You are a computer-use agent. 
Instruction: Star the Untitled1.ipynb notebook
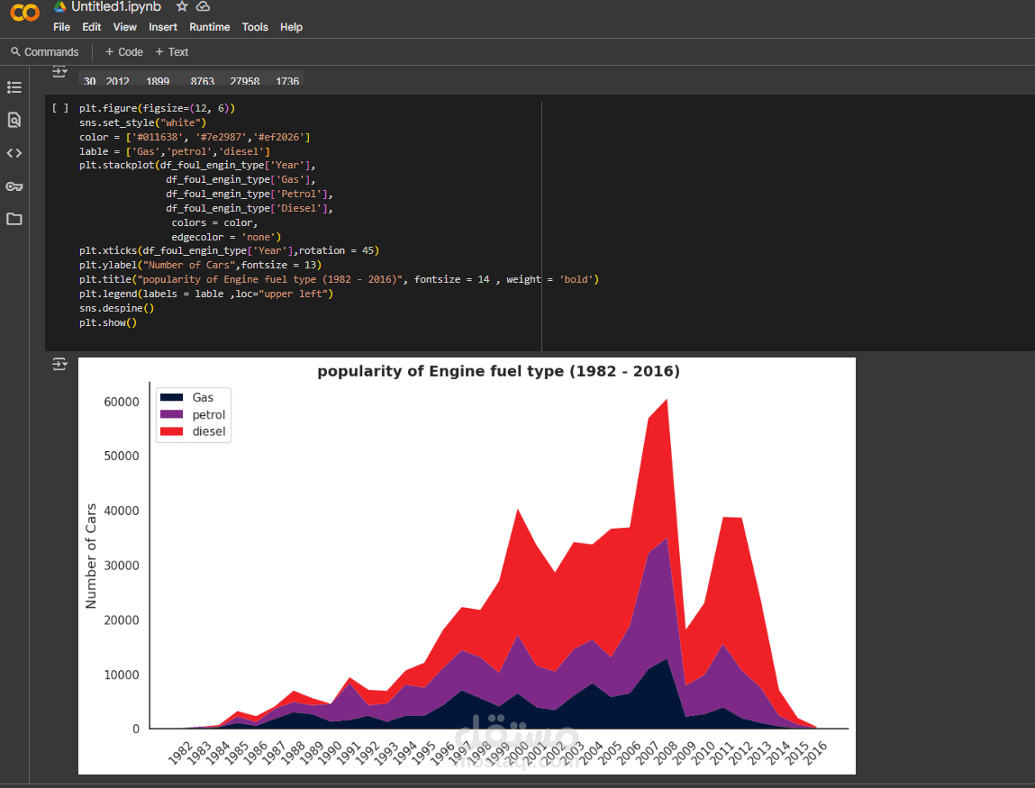(182, 6)
